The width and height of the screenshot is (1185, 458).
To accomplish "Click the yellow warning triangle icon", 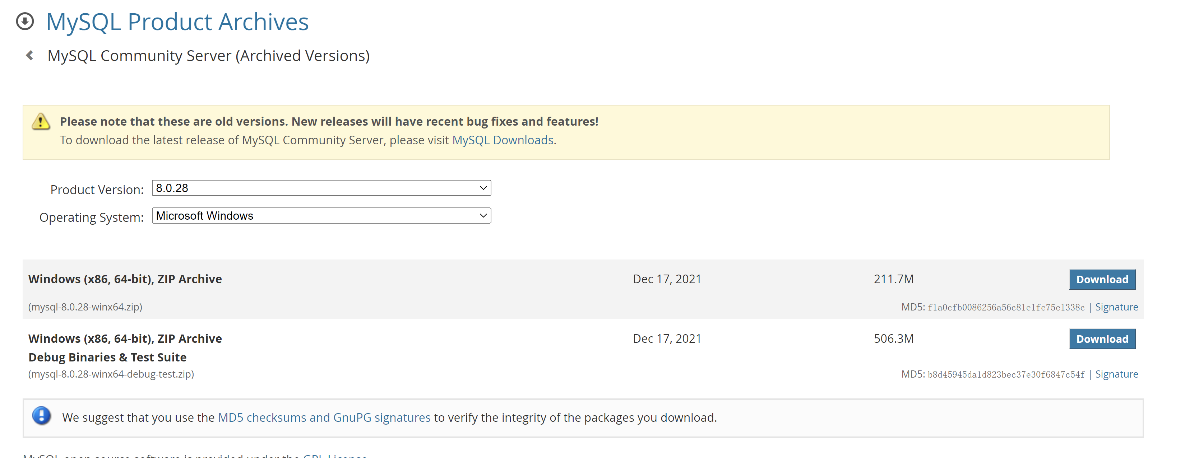I will coord(41,122).
